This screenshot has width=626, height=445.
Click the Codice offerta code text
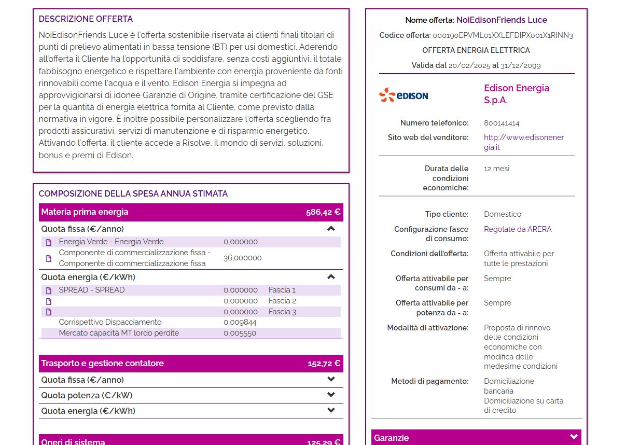(503, 36)
